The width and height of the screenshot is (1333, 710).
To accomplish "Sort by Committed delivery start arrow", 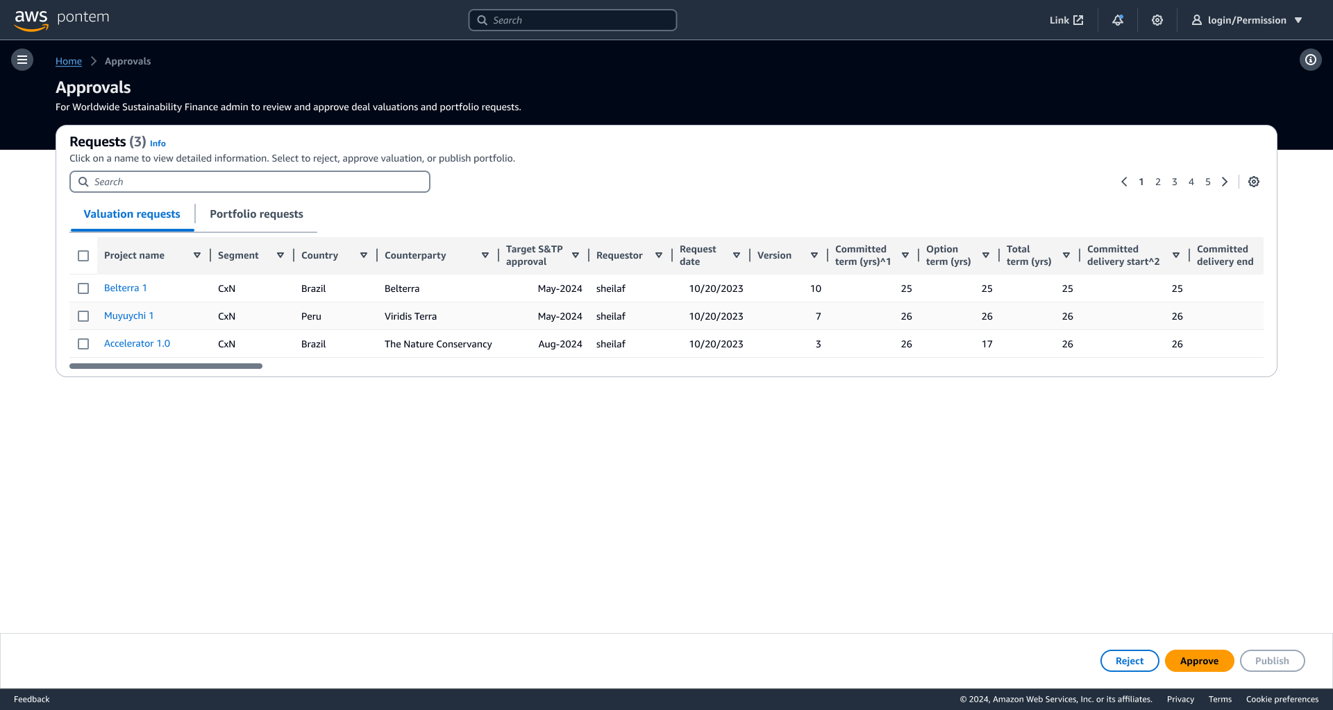I will coord(1176,255).
